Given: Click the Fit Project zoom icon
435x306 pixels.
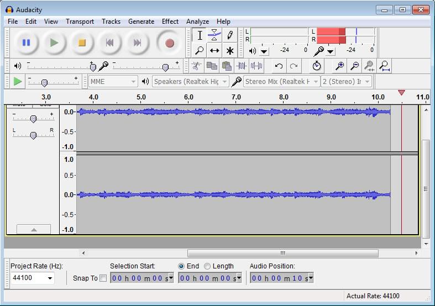Looking at the screenshot, I should [x=385, y=66].
